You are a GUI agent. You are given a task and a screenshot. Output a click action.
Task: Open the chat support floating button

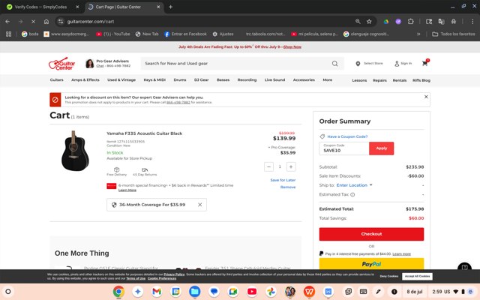[x=464, y=267]
